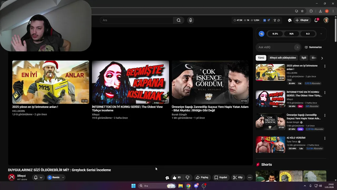The height and width of the screenshot is (190, 337).
Task: Dislike the video with thumbs down
Action: coord(188,178)
